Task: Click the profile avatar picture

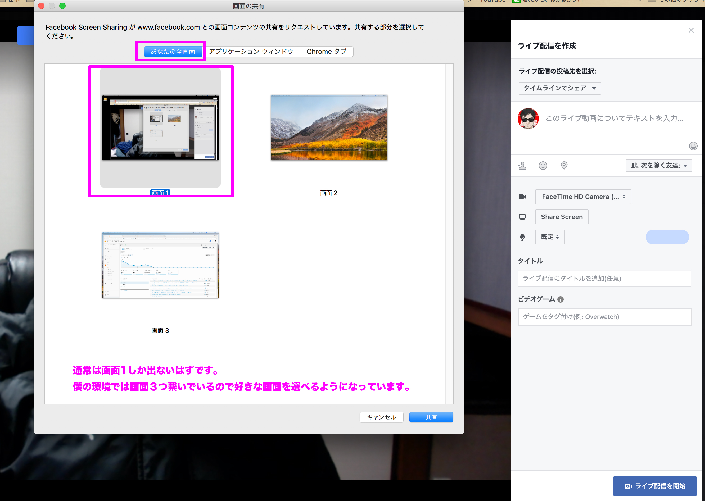Action: click(x=528, y=118)
